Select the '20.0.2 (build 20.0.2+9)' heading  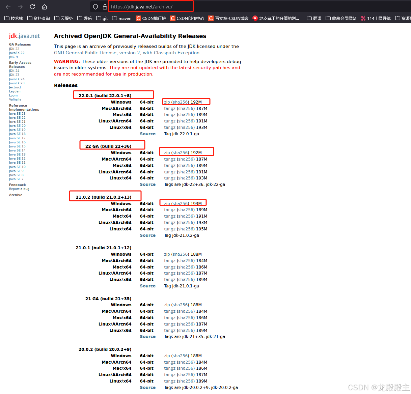point(105,349)
